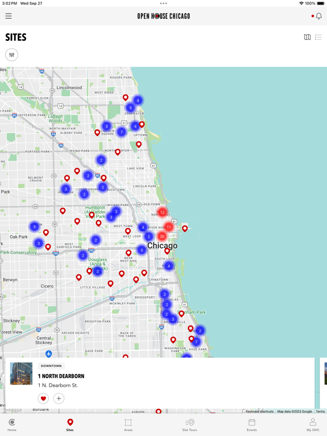
Task: Tap the red cluster with 11 sites
Action: (169, 227)
